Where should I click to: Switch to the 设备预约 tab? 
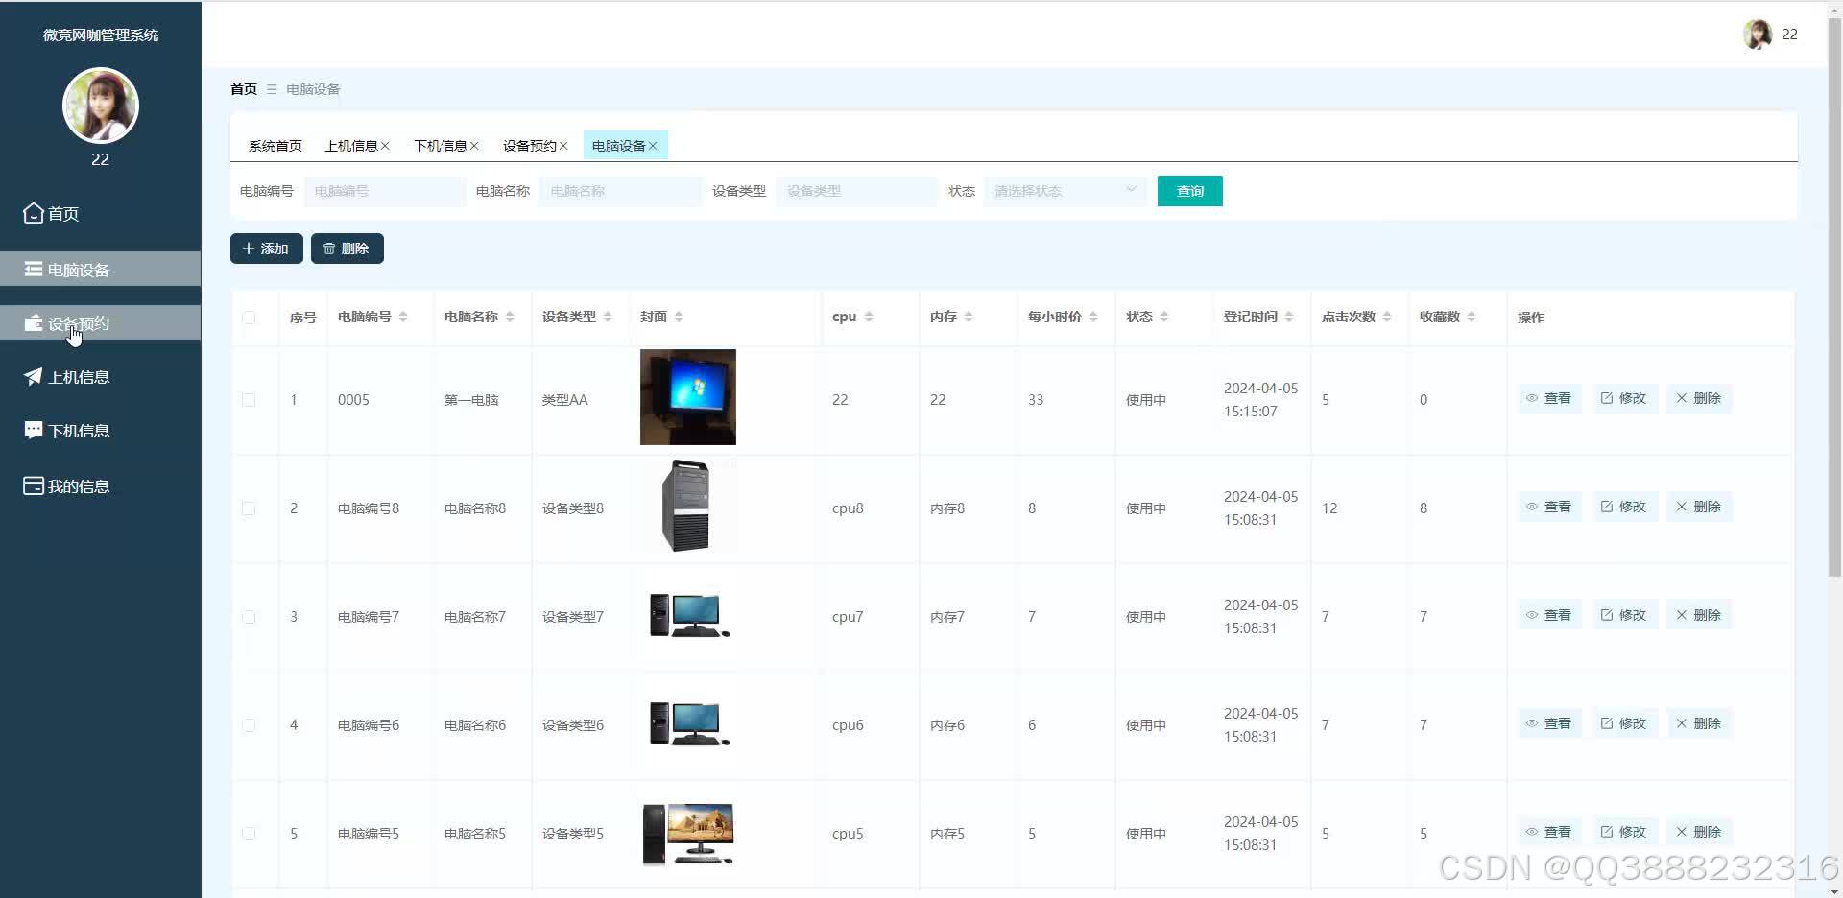coord(530,146)
